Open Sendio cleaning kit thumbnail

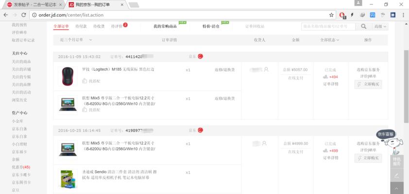68,178
